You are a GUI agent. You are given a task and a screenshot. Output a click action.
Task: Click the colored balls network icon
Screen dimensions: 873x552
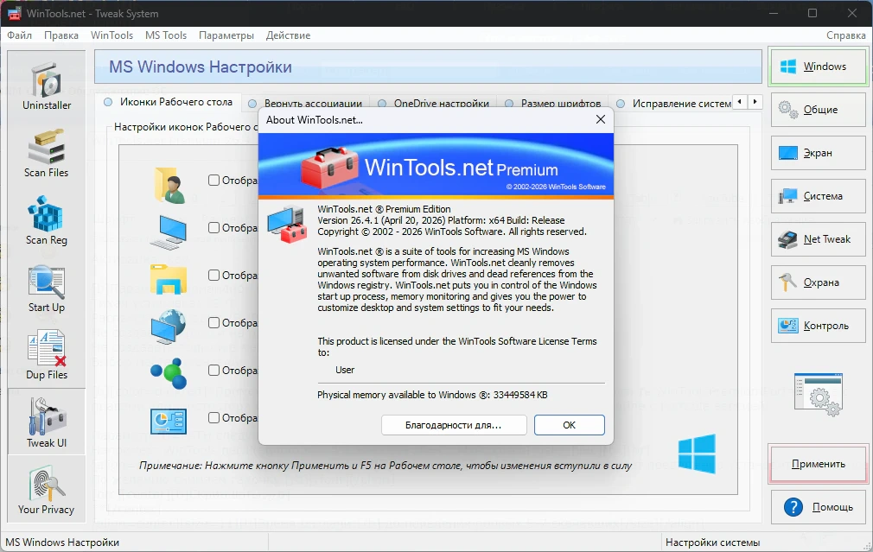[x=169, y=373]
